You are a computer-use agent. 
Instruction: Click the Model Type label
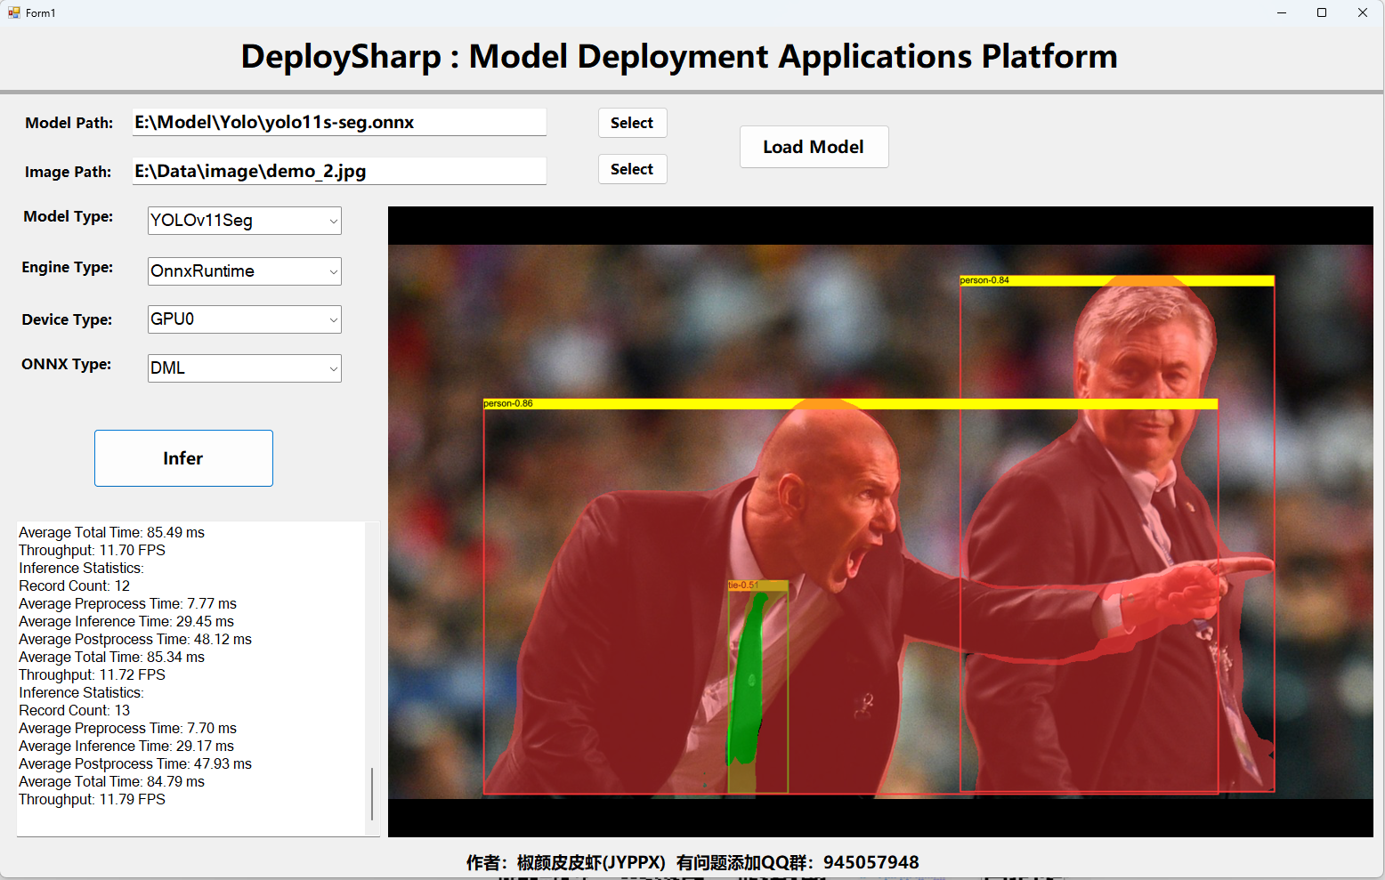click(x=69, y=216)
